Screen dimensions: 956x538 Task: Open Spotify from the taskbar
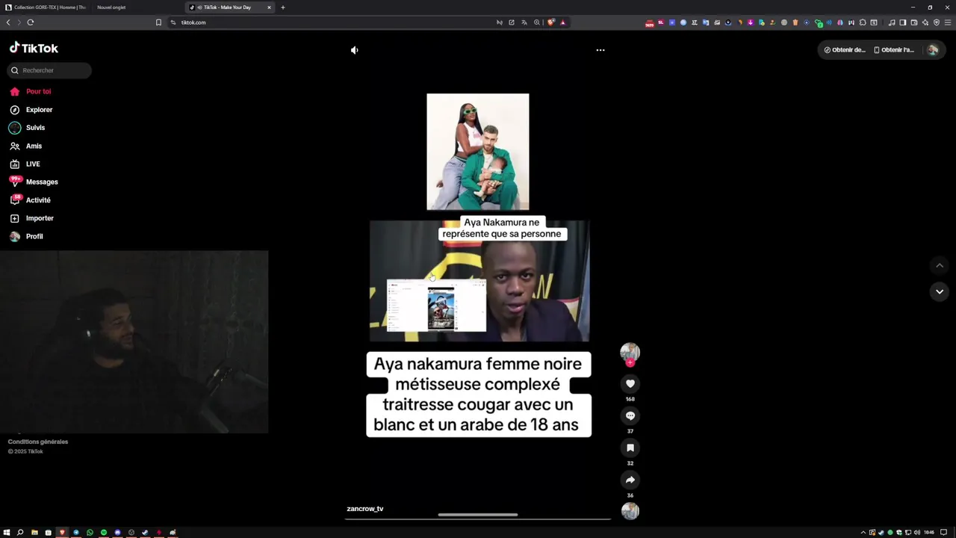pyautogui.click(x=104, y=533)
